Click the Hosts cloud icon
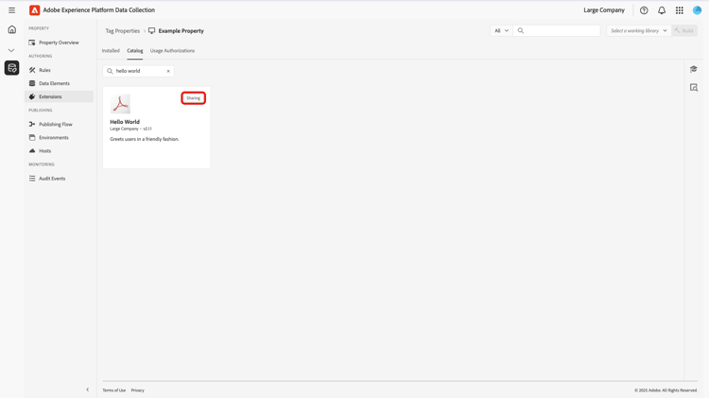 [32, 150]
